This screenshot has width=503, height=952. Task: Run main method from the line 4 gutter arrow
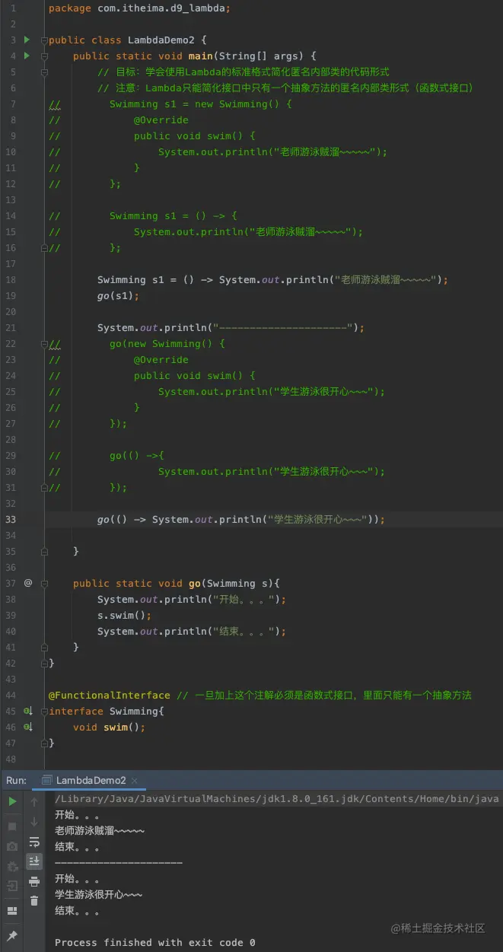tap(27, 56)
